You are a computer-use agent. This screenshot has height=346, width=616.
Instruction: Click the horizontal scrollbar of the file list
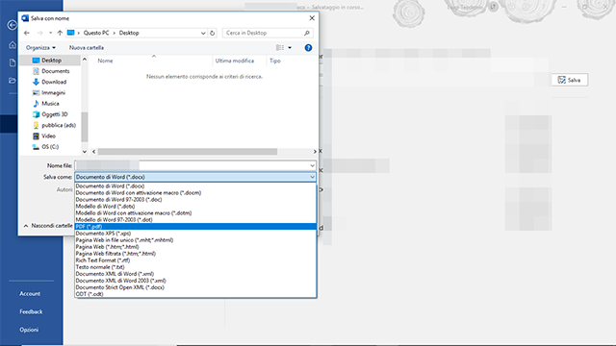[x=188, y=152]
